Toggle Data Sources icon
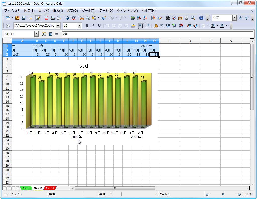Image resolution: width=257 pixels, height=199 pixels. pyautogui.click(x=186, y=18)
